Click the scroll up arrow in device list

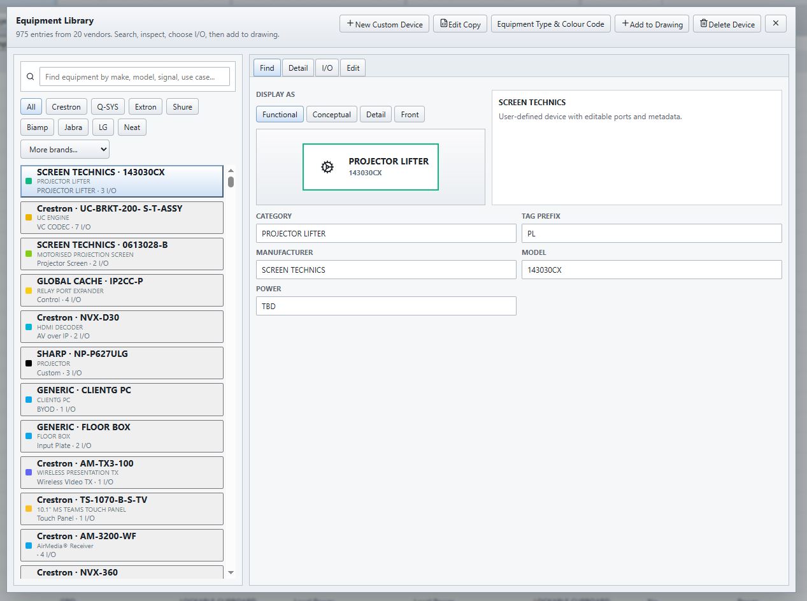point(231,170)
